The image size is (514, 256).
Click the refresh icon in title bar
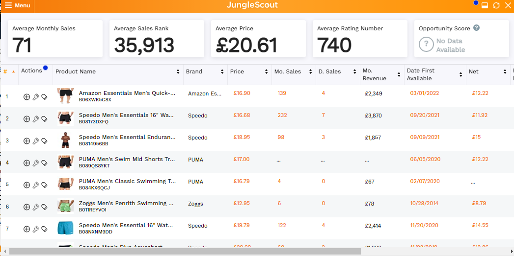click(x=496, y=5)
